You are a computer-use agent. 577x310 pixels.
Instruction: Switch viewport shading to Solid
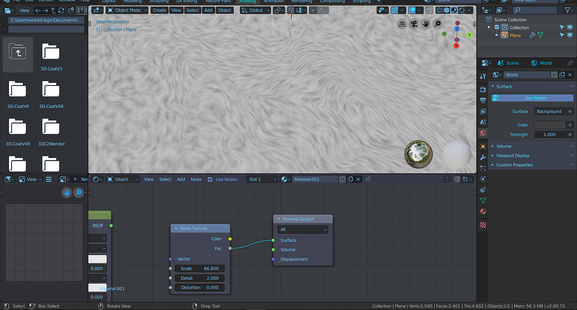(x=446, y=10)
